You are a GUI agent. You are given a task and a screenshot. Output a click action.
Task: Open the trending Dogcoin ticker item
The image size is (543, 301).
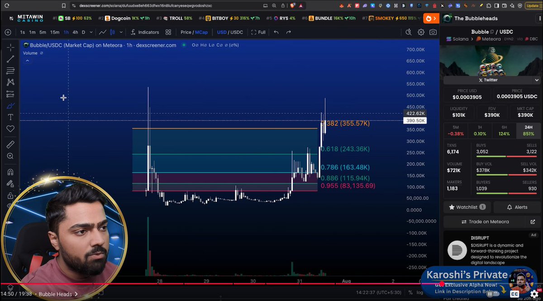pos(124,19)
